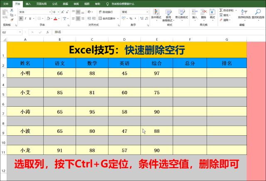The width and height of the screenshot is (266, 181).
Task: Select the row 4 header
Action: coord(3,83)
